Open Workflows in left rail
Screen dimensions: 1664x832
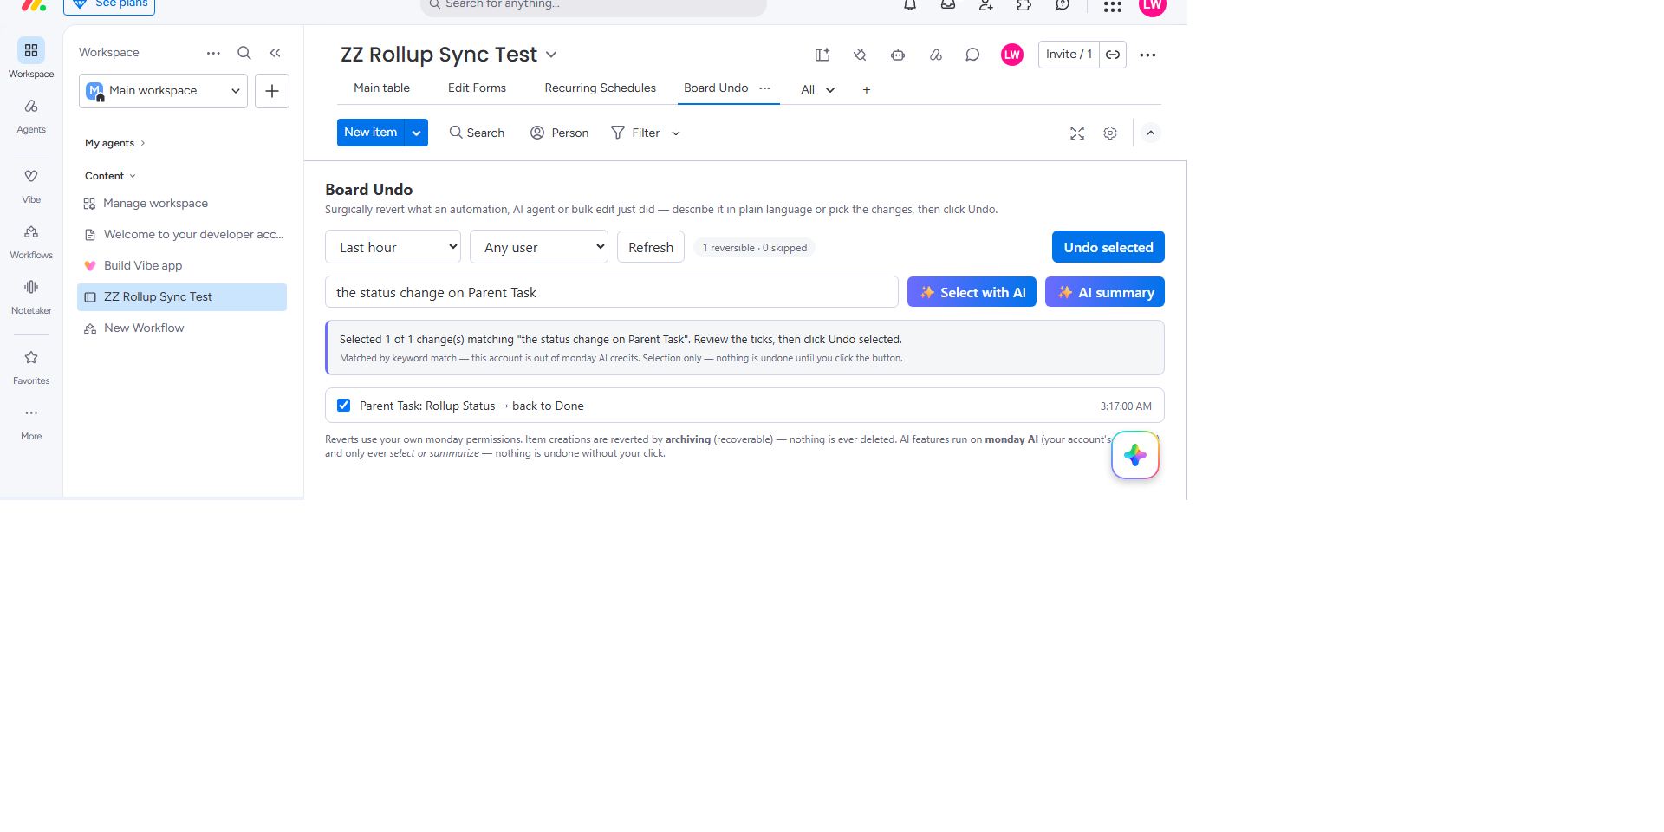[x=31, y=240]
